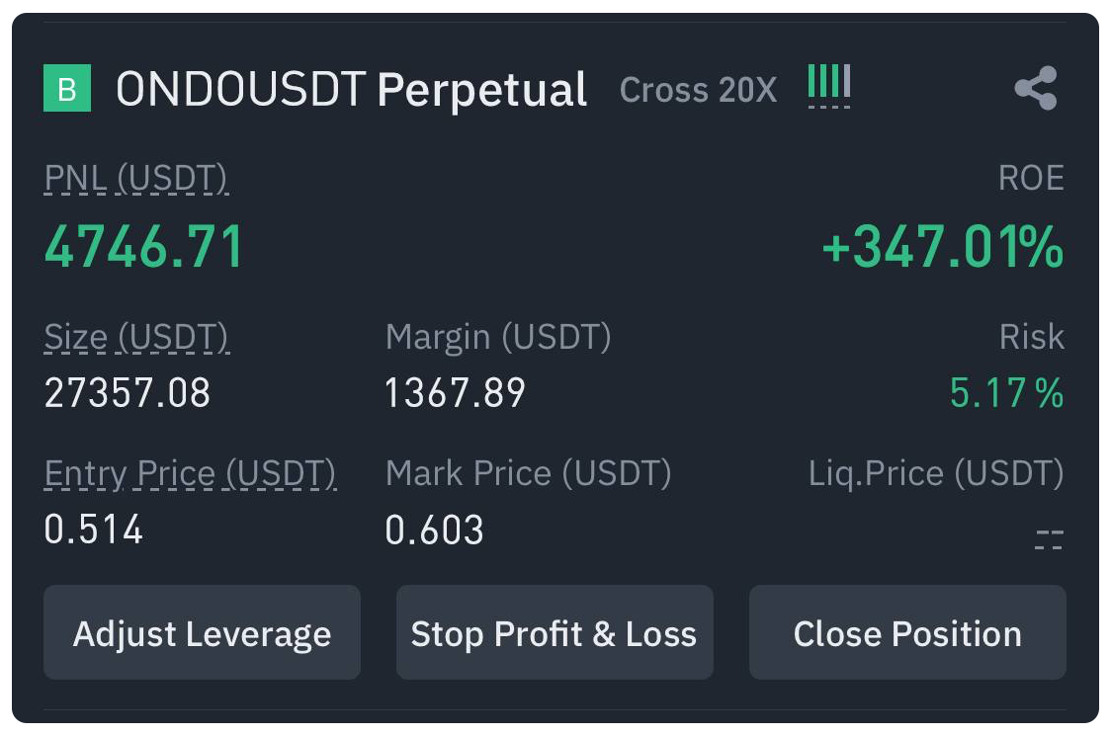Click the Entry Price value 0.514

tap(94, 530)
